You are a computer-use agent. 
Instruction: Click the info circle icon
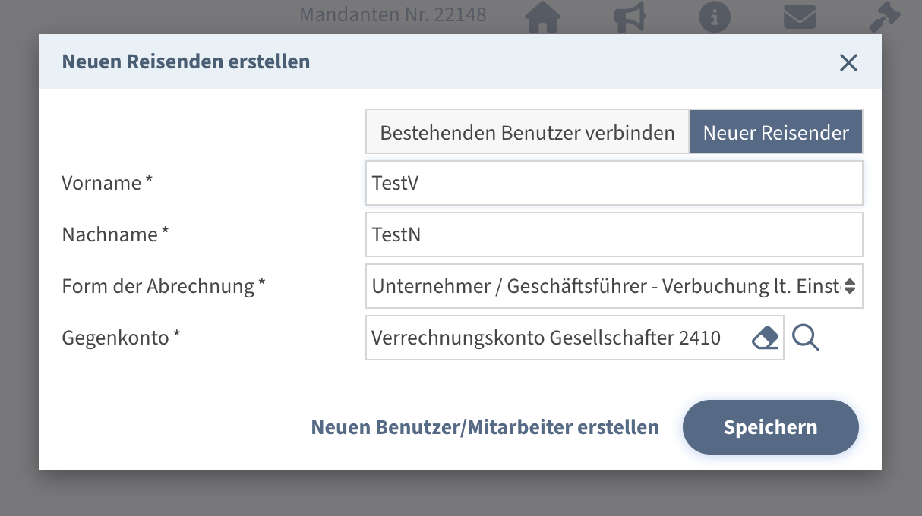click(x=714, y=17)
